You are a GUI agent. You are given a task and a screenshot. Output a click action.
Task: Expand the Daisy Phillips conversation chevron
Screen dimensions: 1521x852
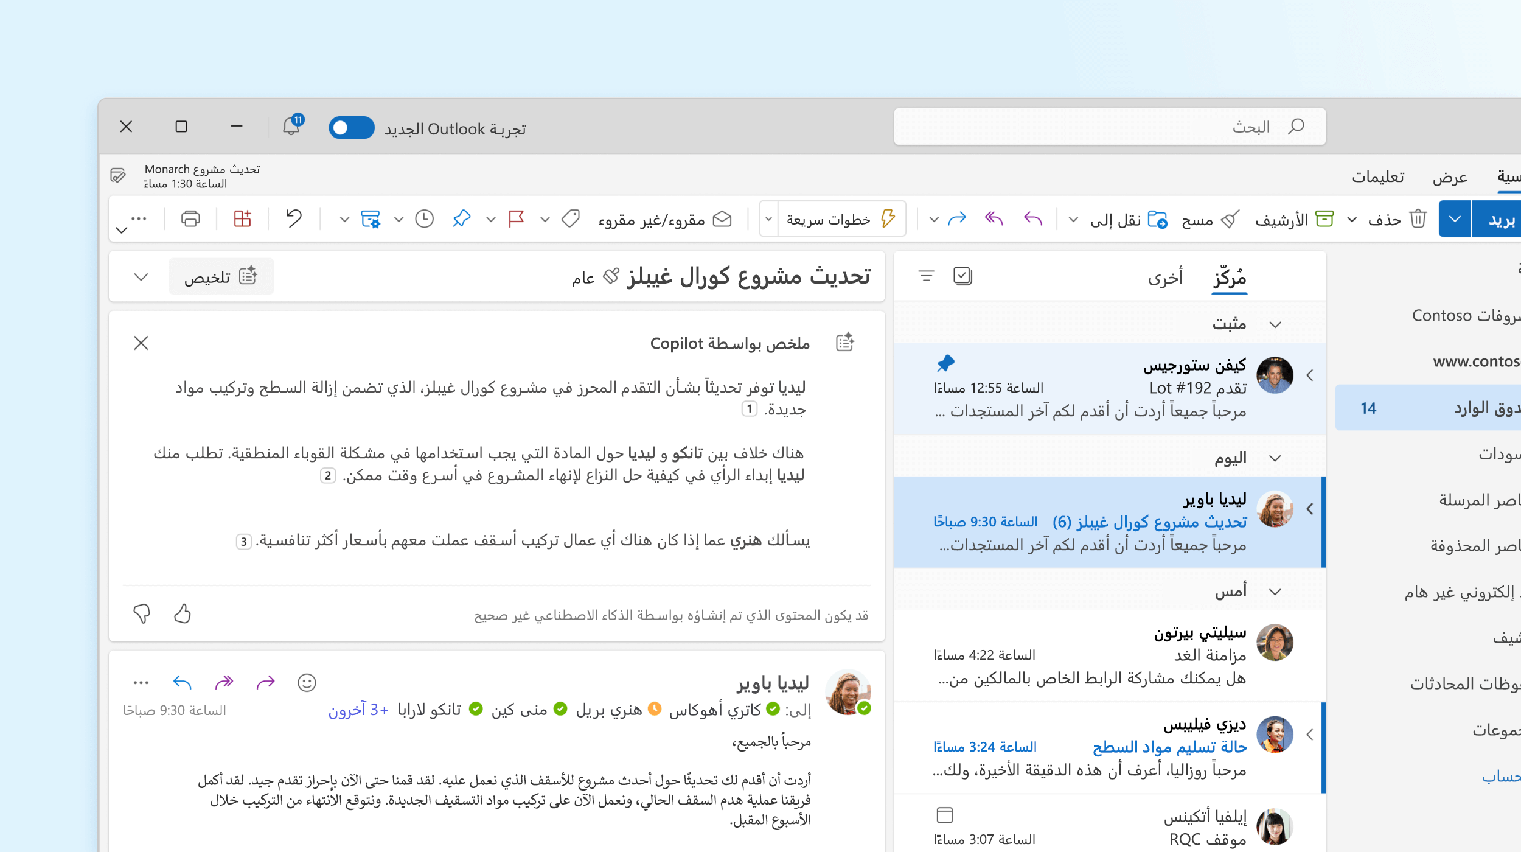1310,735
